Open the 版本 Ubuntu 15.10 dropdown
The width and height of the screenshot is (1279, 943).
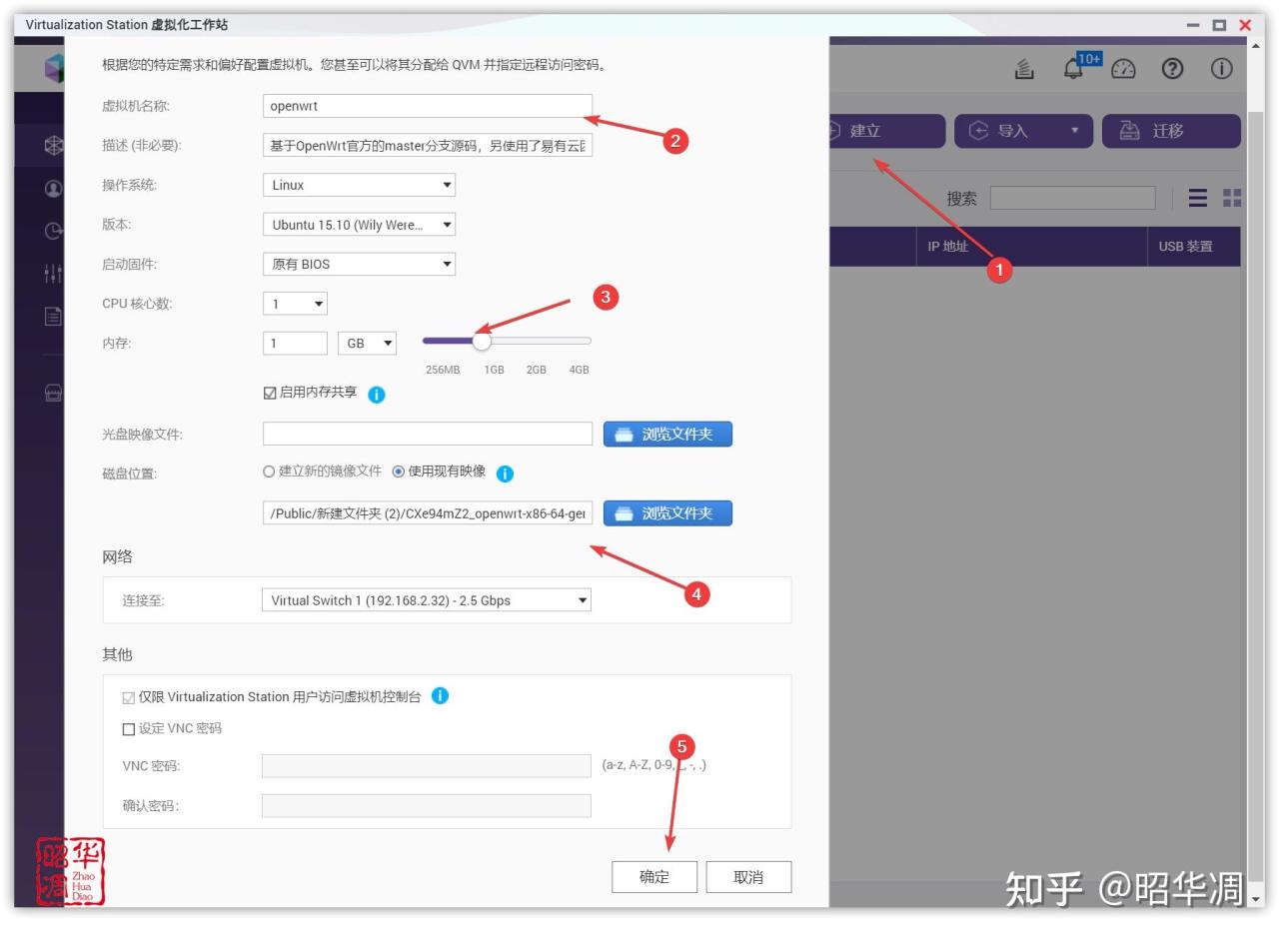tap(359, 225)
